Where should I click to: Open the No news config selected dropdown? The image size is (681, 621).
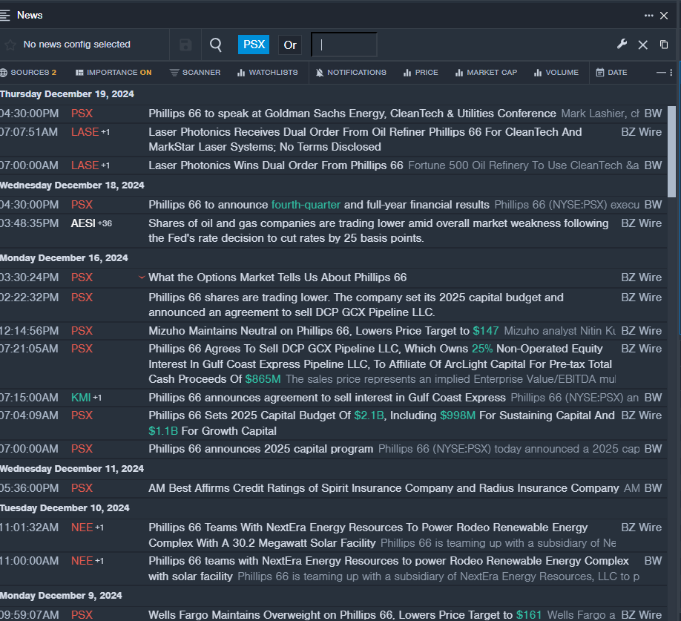click(x=76, y=45)
